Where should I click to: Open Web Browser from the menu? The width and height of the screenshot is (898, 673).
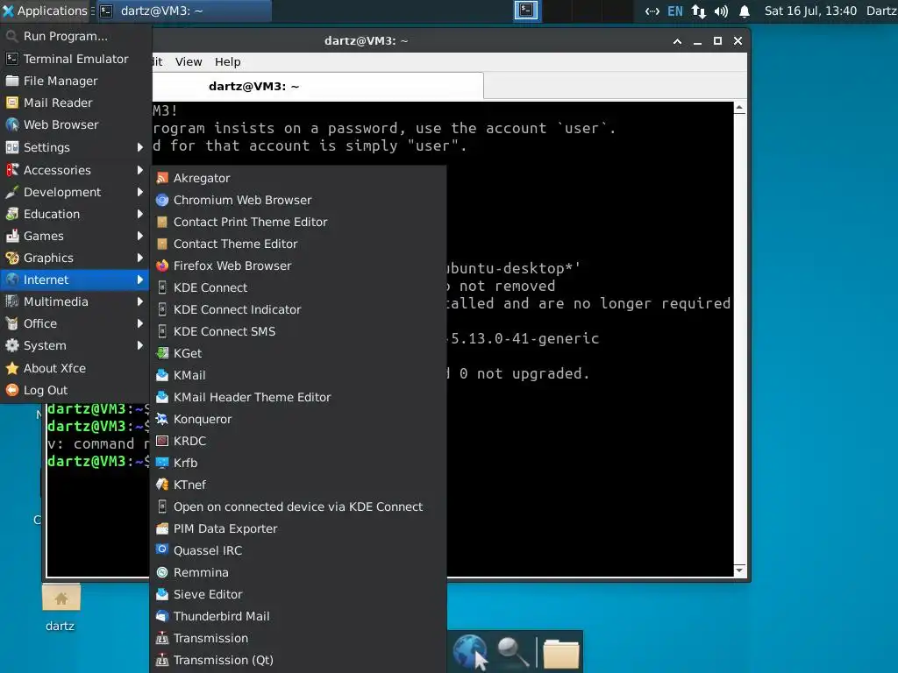click(x=75, y=124)
